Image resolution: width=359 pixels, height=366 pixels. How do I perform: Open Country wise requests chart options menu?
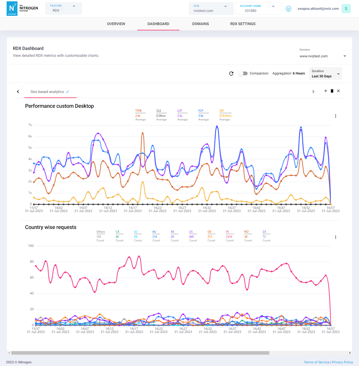click(336, 237)
